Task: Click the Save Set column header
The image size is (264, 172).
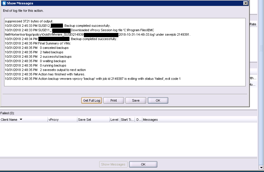Action: pyautogui.click(x=93, y=120)
